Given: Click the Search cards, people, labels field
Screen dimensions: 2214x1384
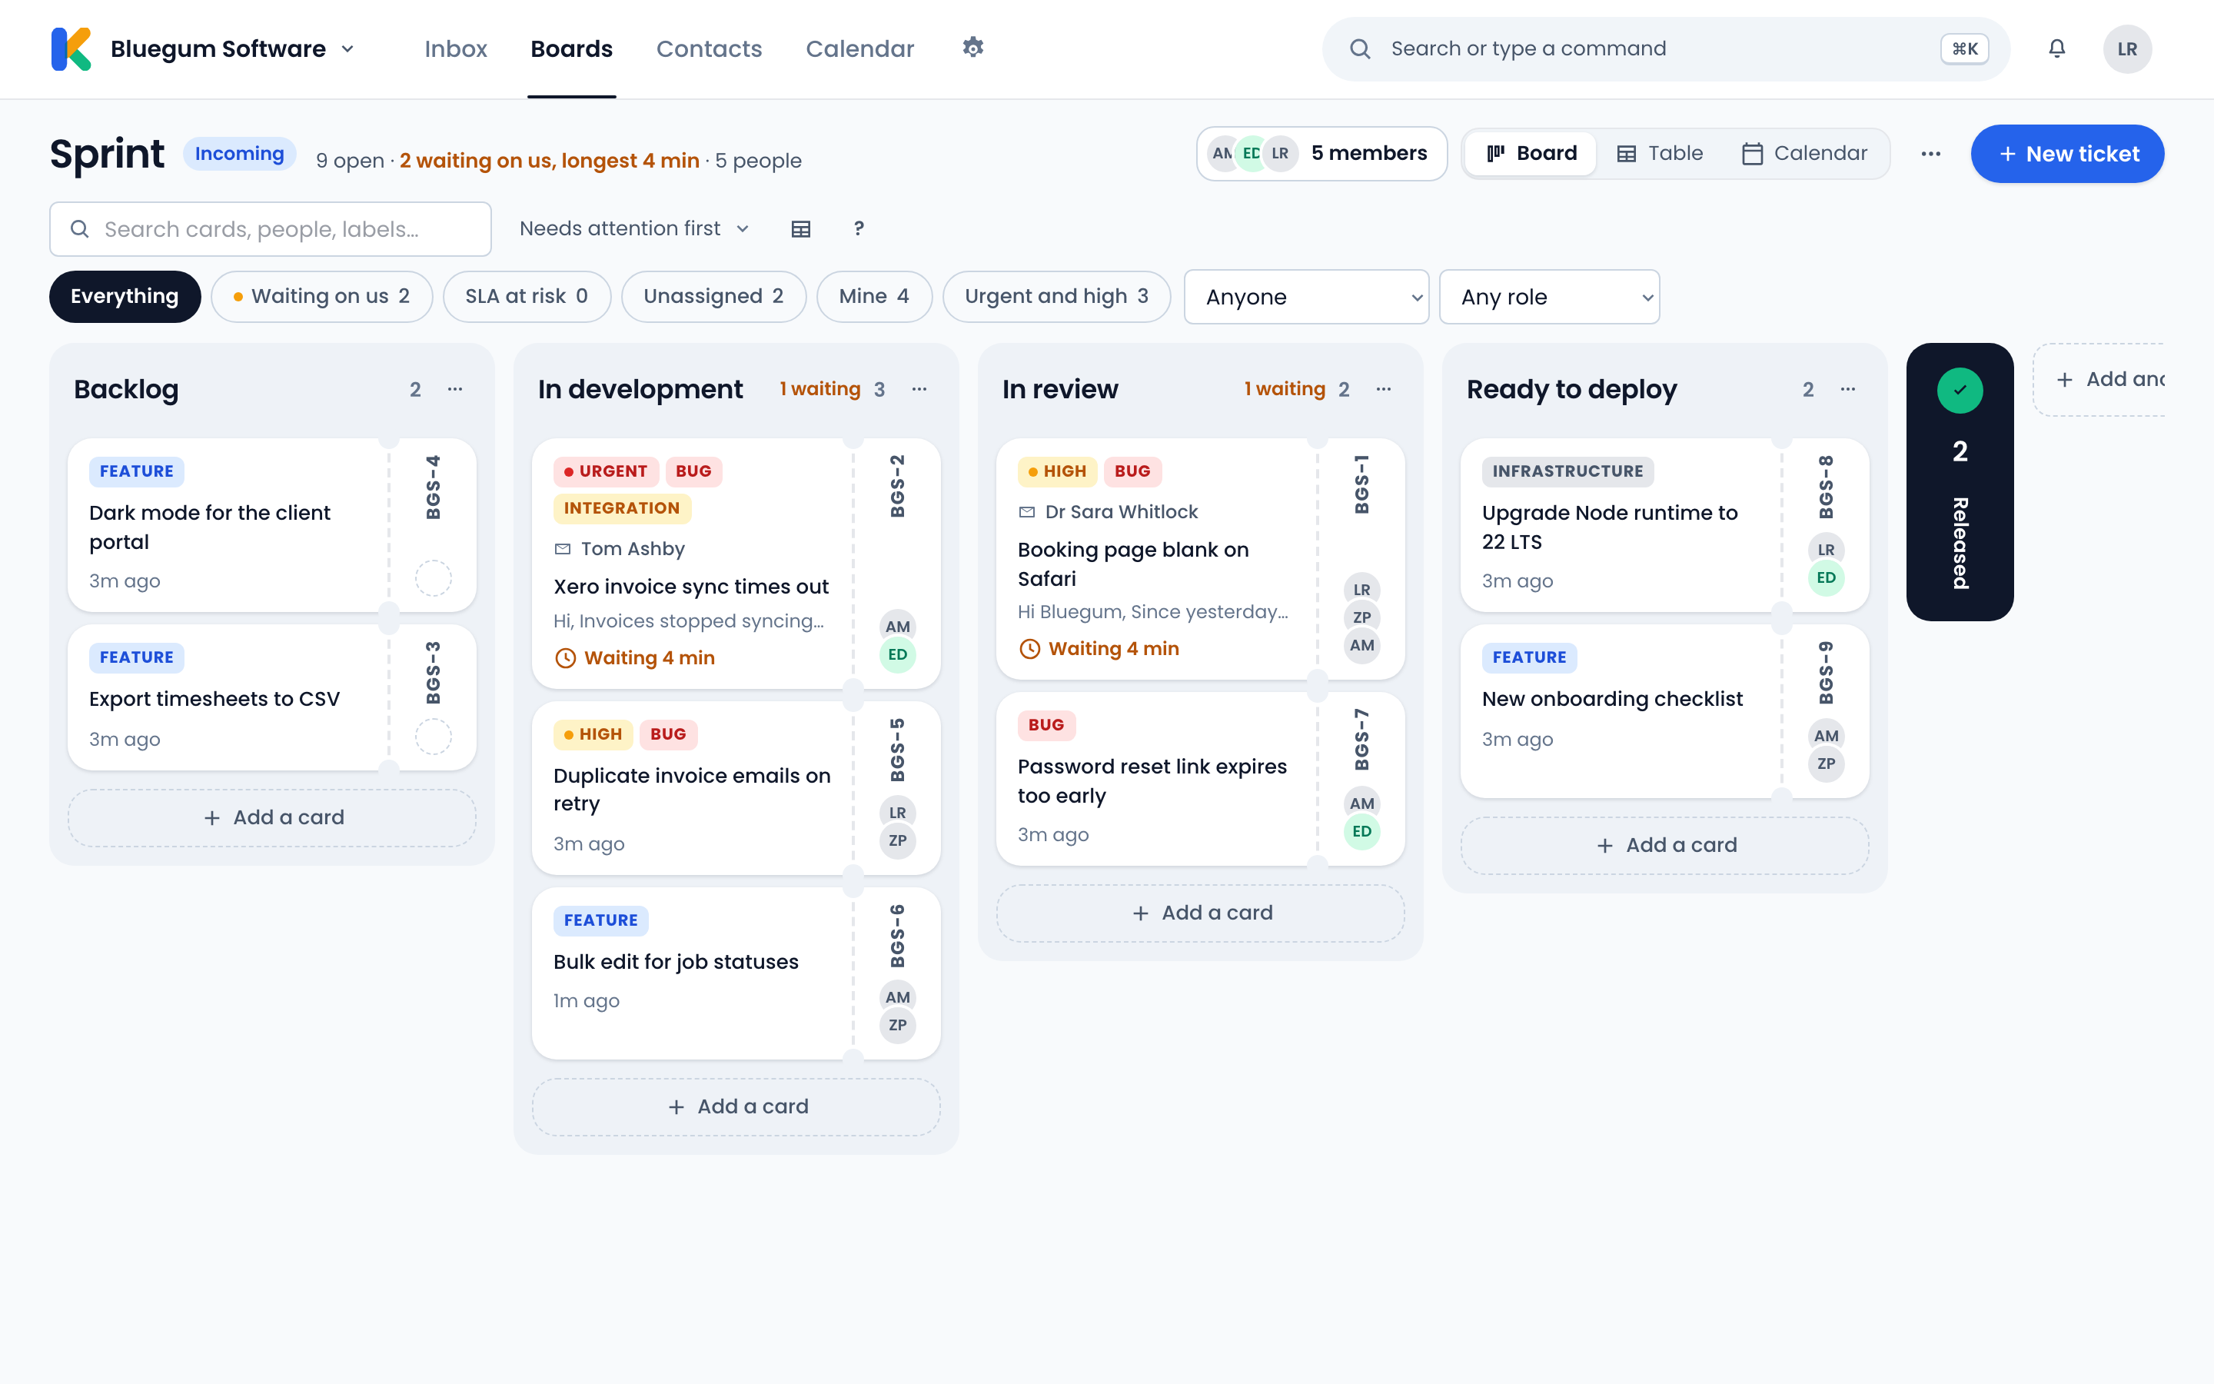Looking at the screenshot, I should click(270, 229).
